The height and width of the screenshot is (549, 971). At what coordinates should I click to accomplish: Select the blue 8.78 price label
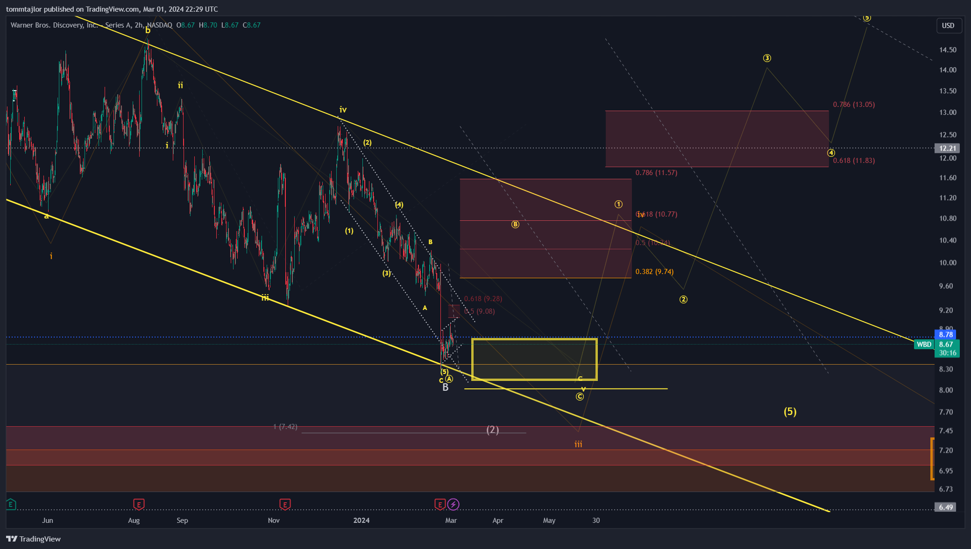pyautogui.click(x=946, y=334)
